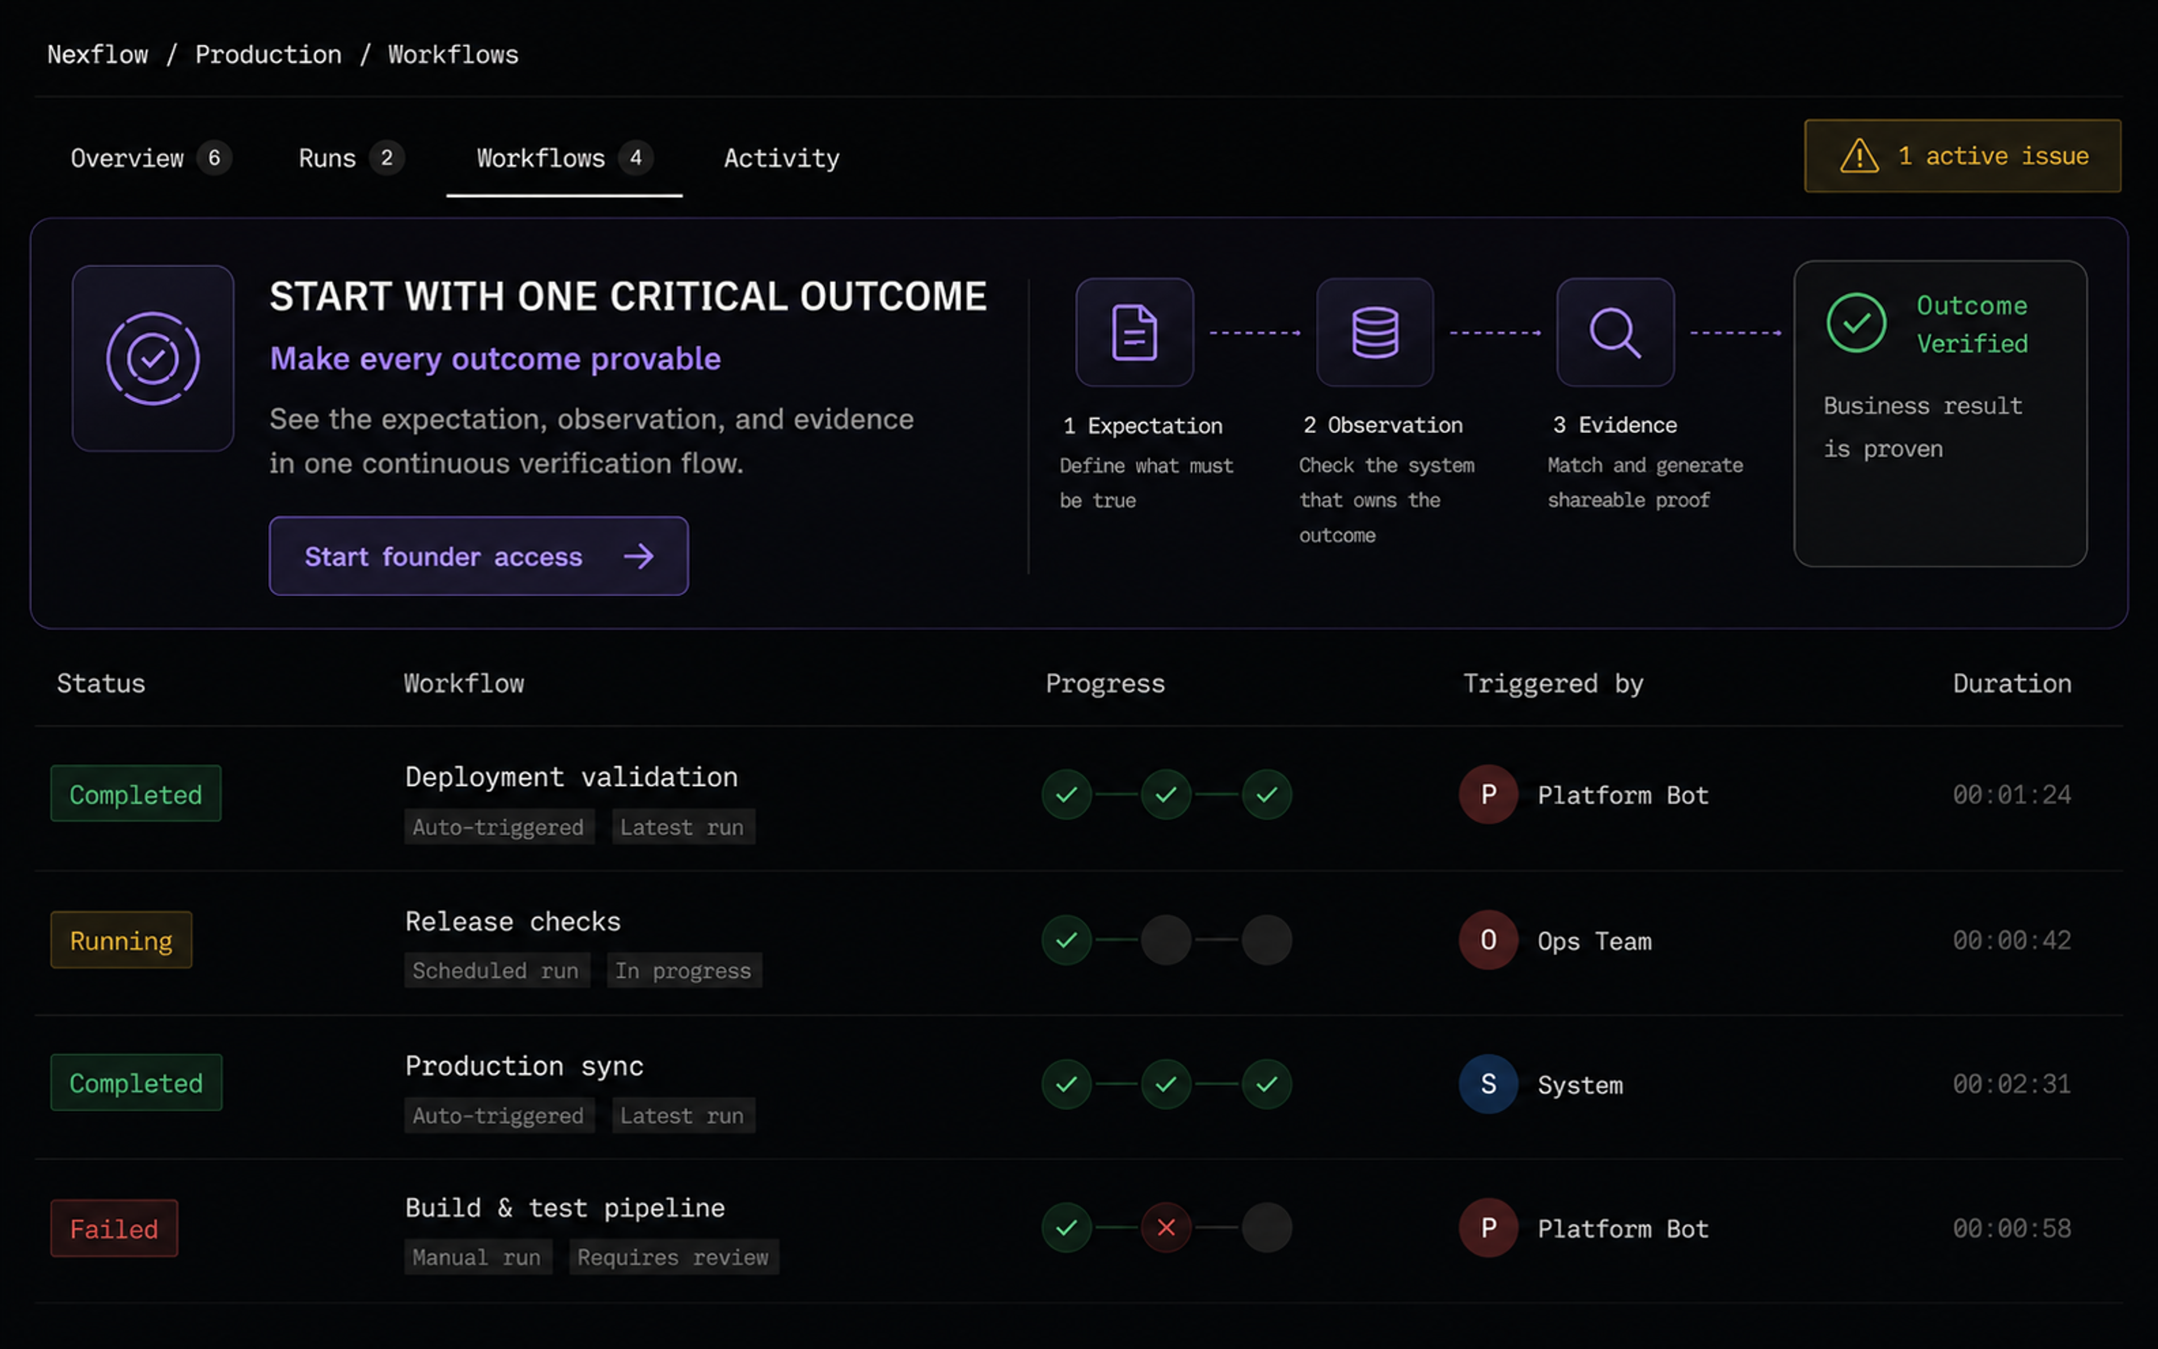Click the 3 Evidence step label
This screenshot has height=1349, width=2158.
(1615, 425)
